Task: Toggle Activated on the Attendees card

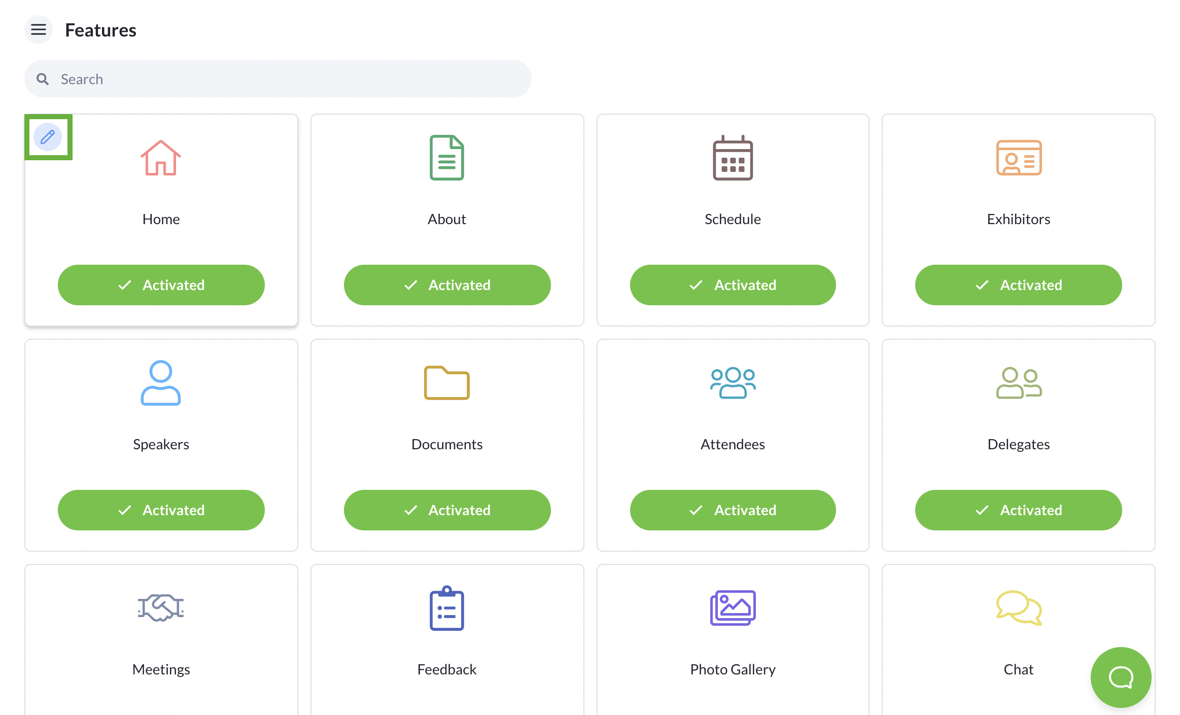Action: (x=733, y=510)
